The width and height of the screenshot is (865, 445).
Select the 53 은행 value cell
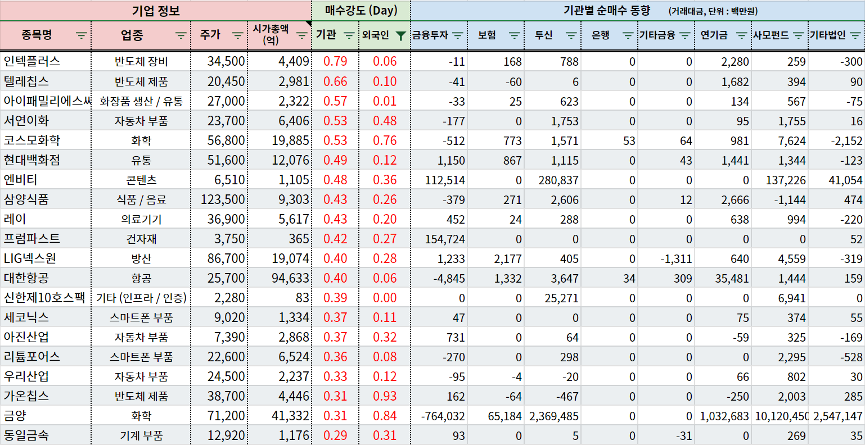pyautogui.click(x=610, y=140)
